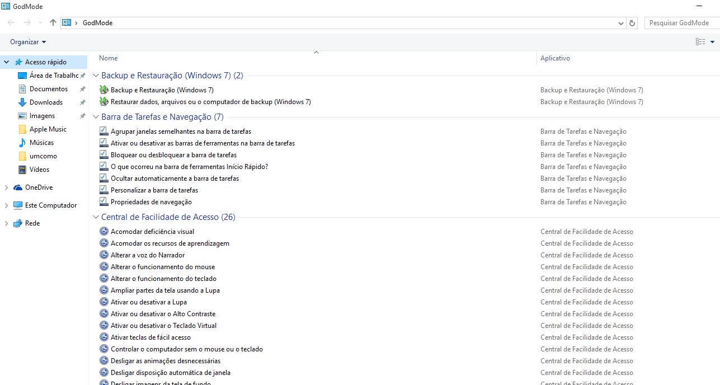Image resolution: width=720 pixels, height=385 pixels.
Task: Click the view layout options icon
Action: (x=700, y=42)
